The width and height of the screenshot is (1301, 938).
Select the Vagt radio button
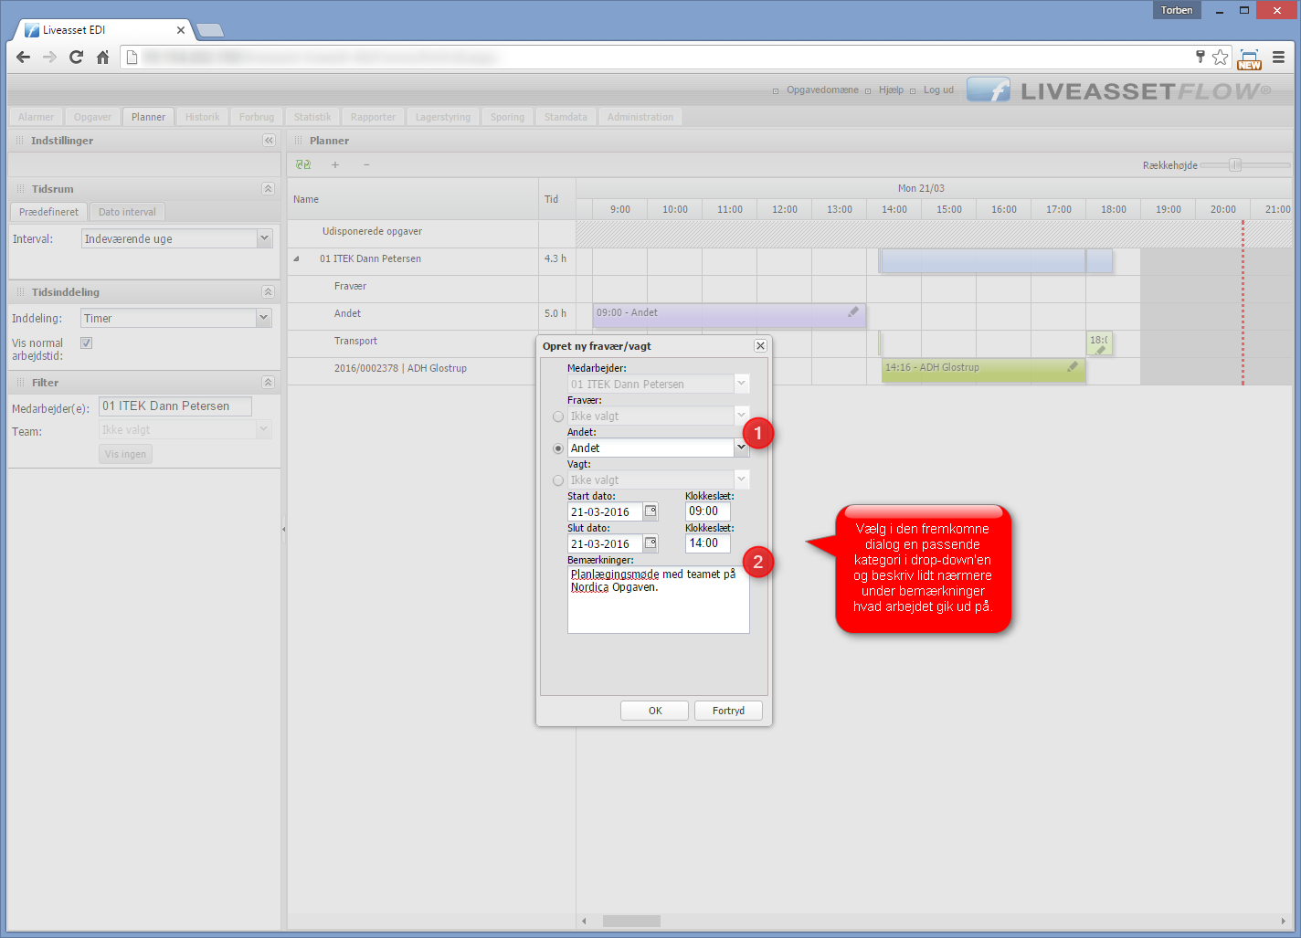pyautogui.click(x=558, y=480)
